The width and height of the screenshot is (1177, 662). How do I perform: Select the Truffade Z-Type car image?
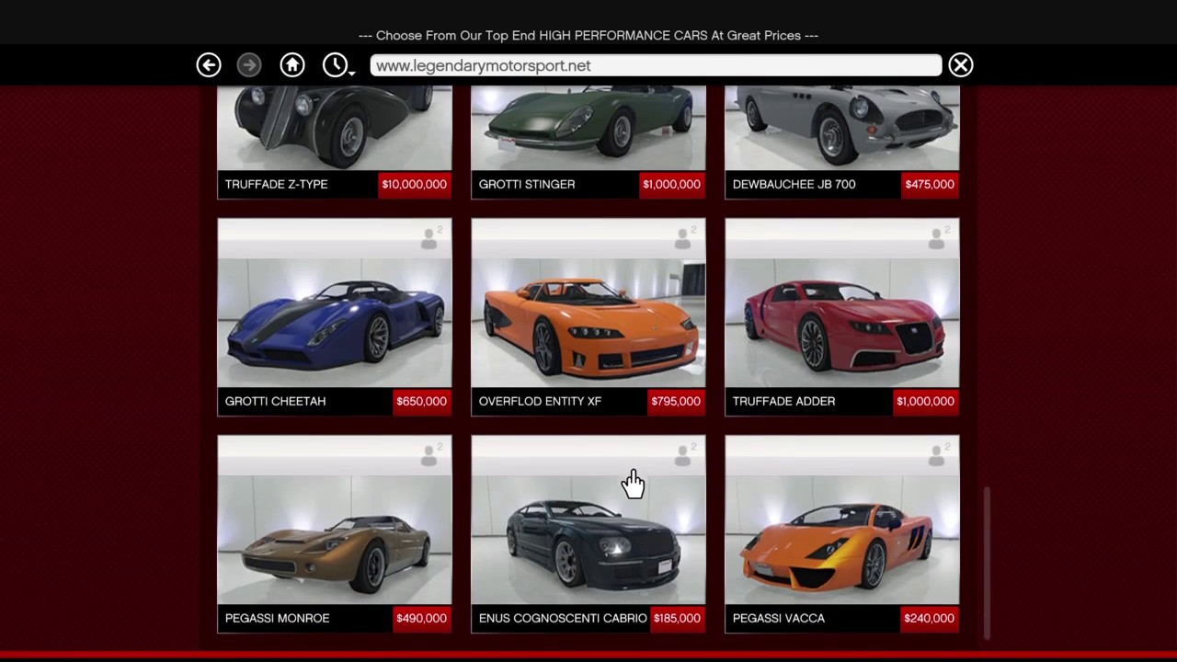pyautogui.click(x=335, y=128)
